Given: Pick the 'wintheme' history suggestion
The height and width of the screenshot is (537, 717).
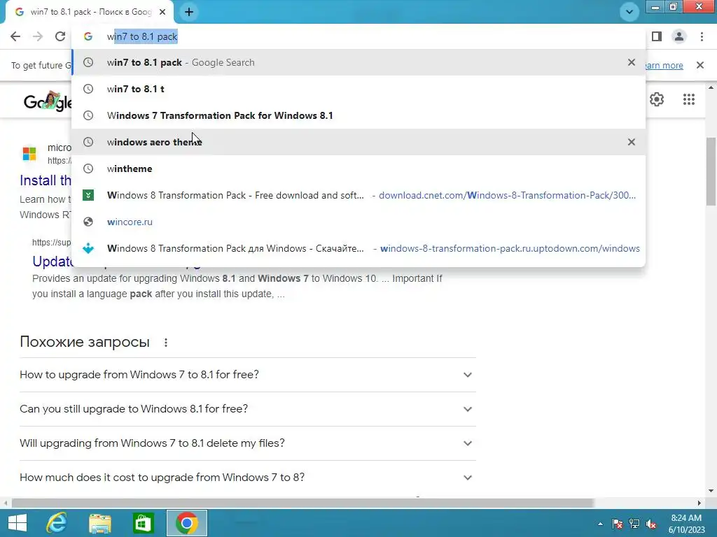Looking at the screenshot, I should pos(358,169).
